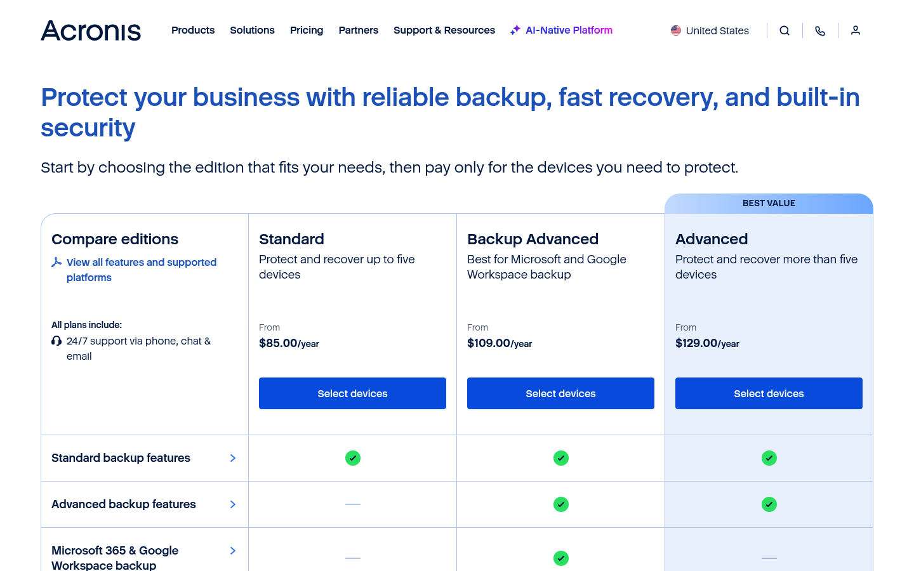Click Advanced column check for Standard backup features

click(769, 458)
